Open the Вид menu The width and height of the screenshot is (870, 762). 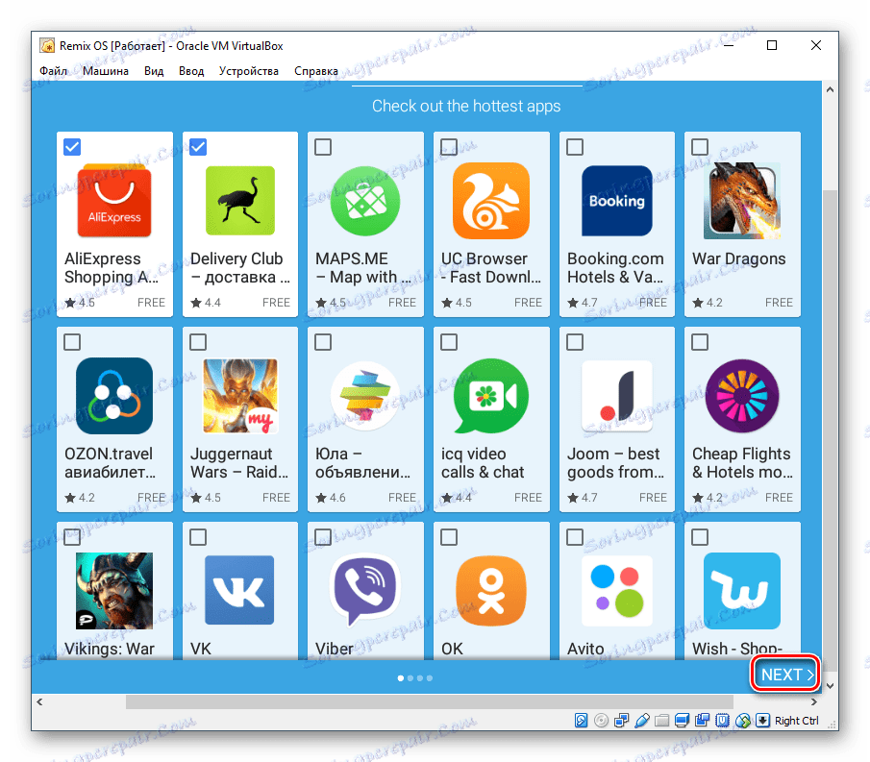coord(154,71)
